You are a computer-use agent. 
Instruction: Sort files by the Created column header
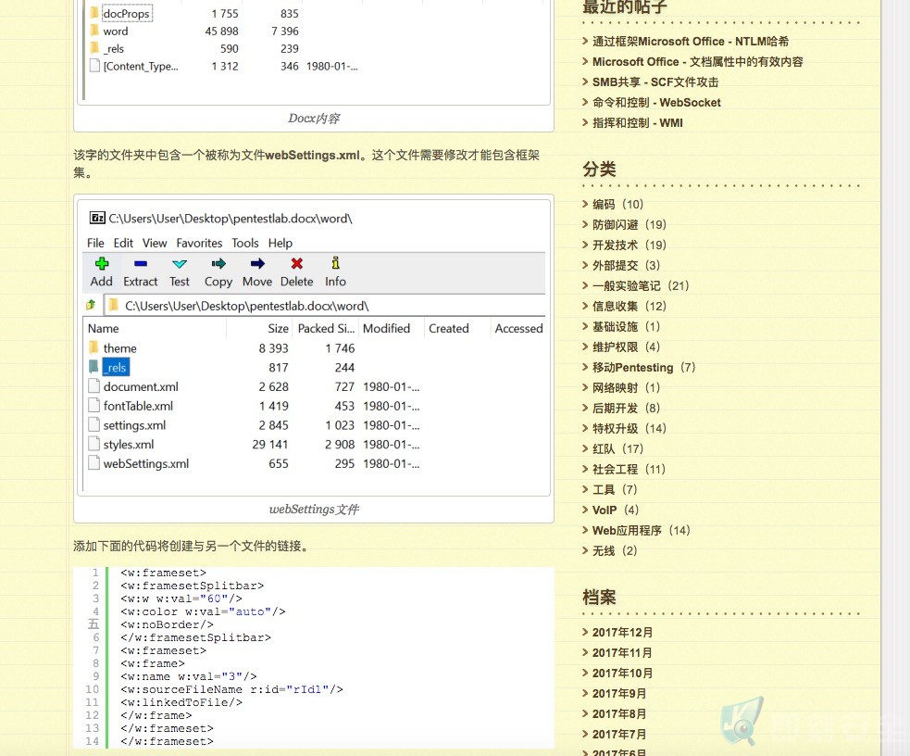point(449,328)
